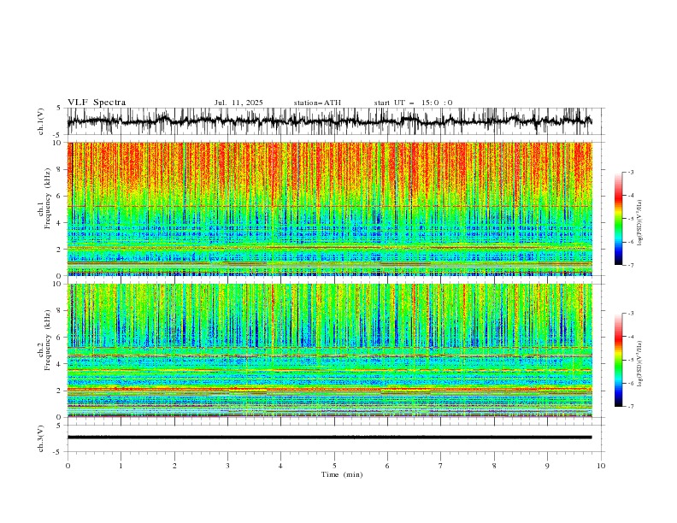This screenshot has width=677, height=523.
Task: Click the "10" kHz tick of ch.2 spectrogram
Action: tap(57, 284)
